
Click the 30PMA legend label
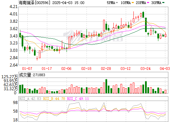(156, 3)
